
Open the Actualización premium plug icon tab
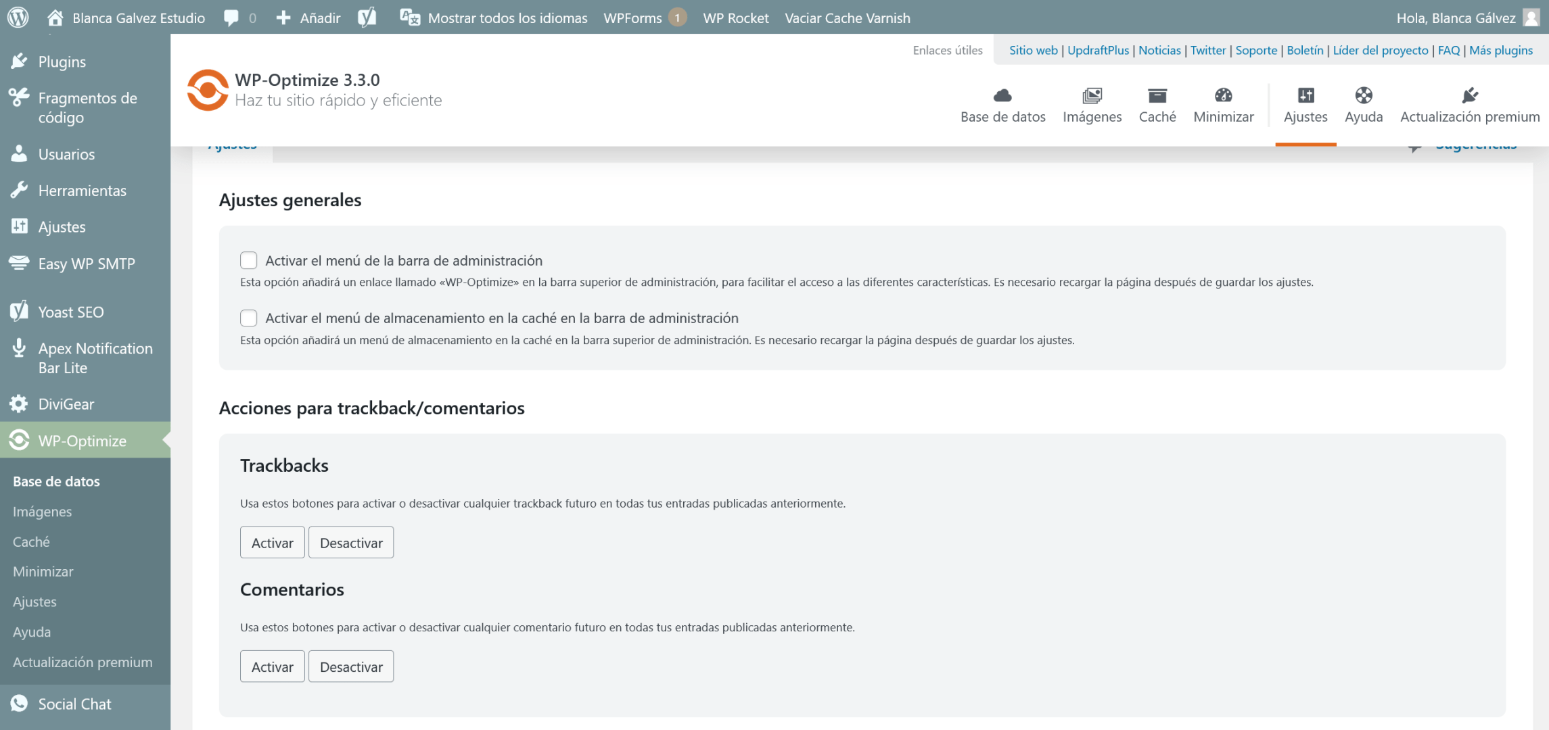[1470, 95]
